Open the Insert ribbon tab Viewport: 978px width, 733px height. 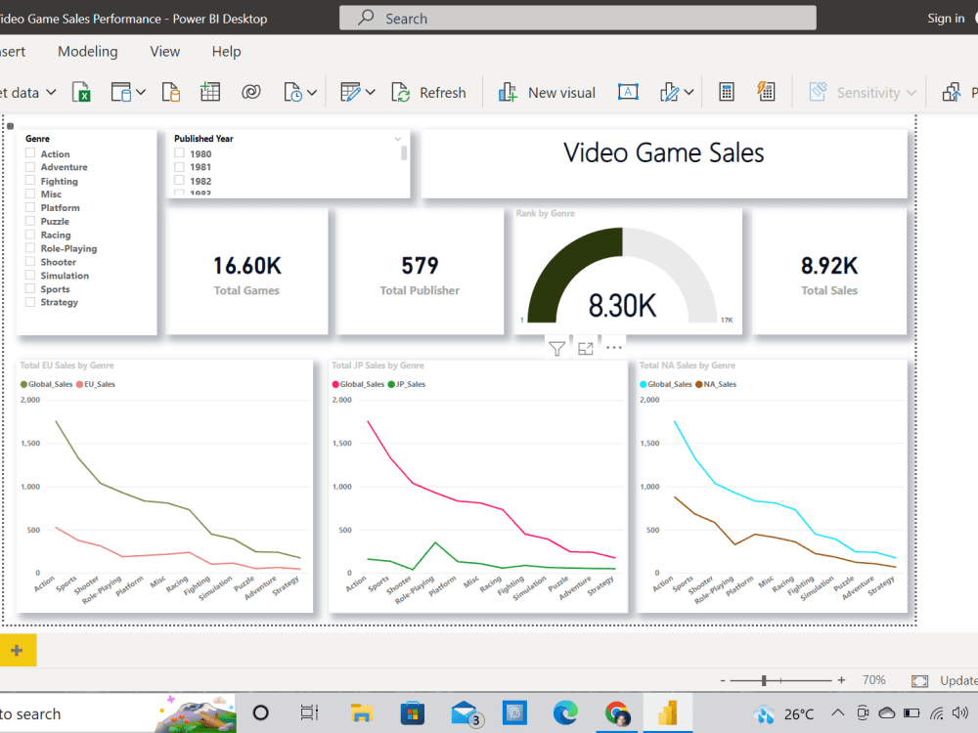pyautogui.click(x=13, y=52)
